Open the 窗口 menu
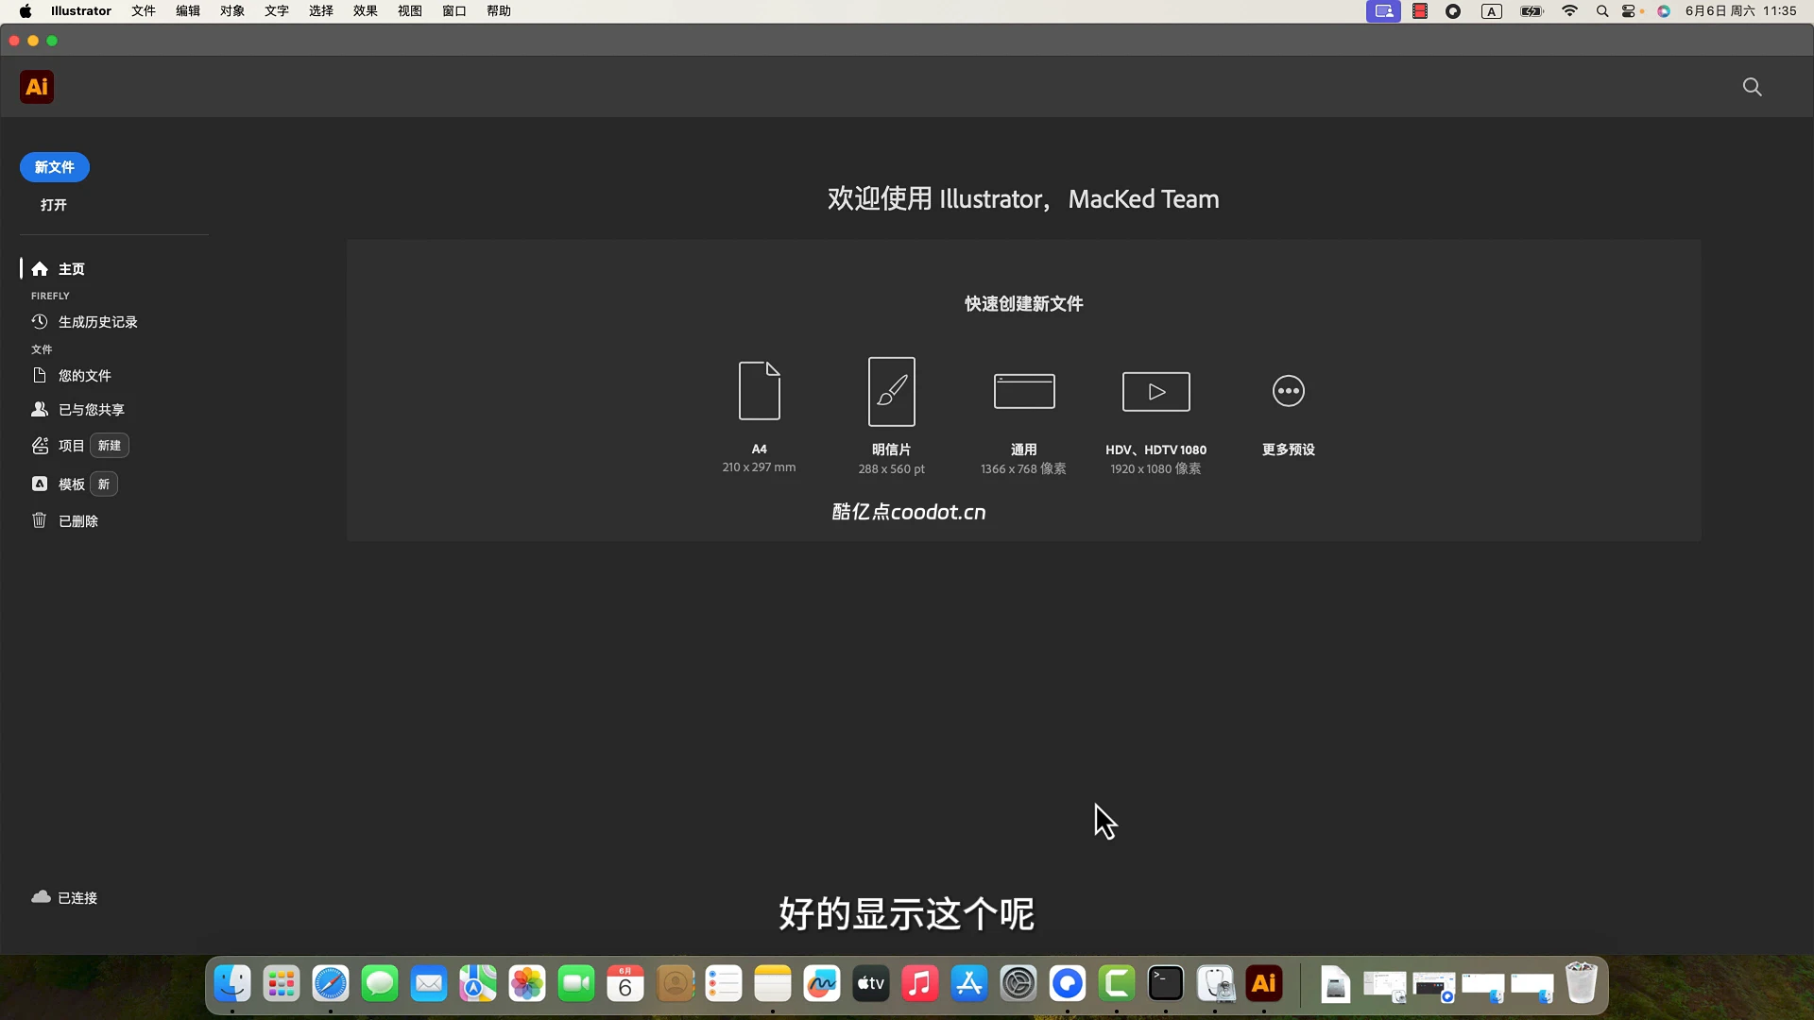Image resolution: width=1814 pixels, height=1020 pixels. 454,11
